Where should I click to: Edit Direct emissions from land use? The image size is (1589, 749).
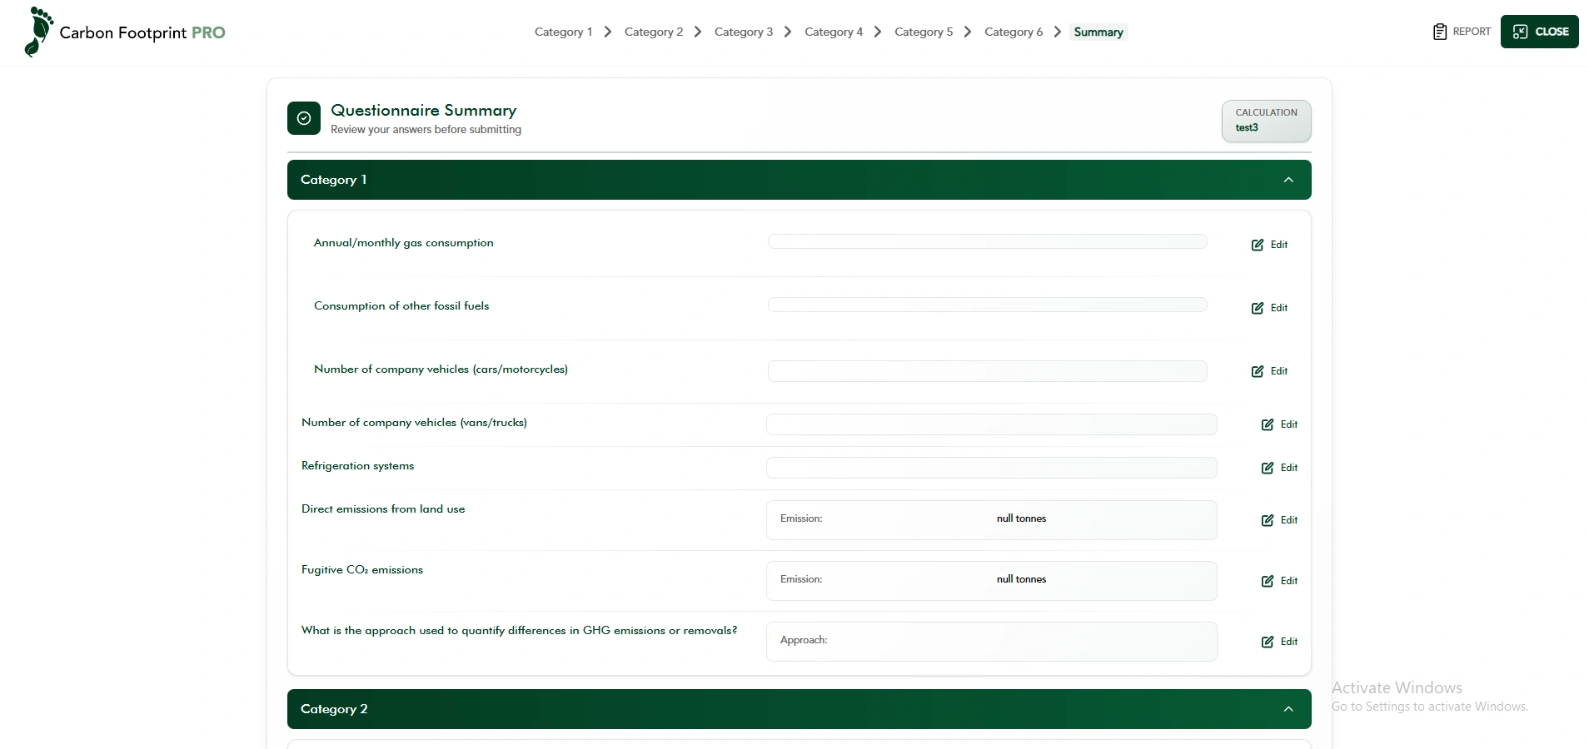pos(1279,520)
